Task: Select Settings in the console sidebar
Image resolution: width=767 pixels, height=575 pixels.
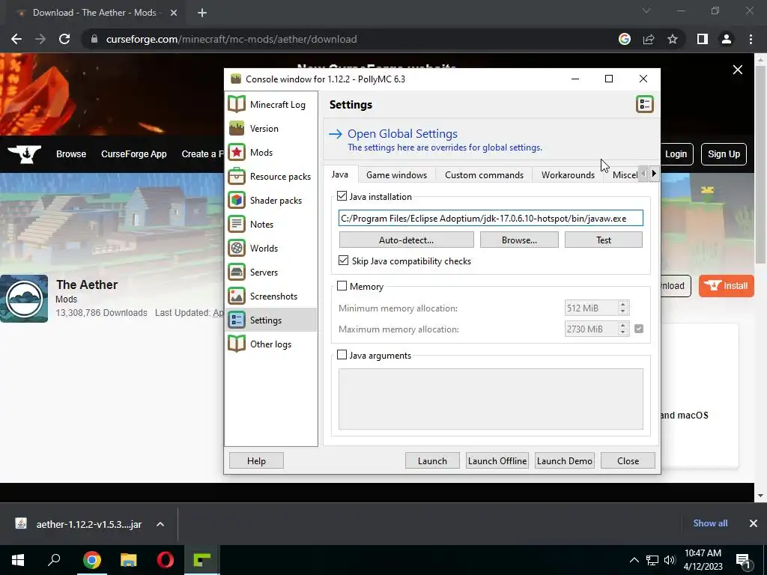Action: point(271,320)
